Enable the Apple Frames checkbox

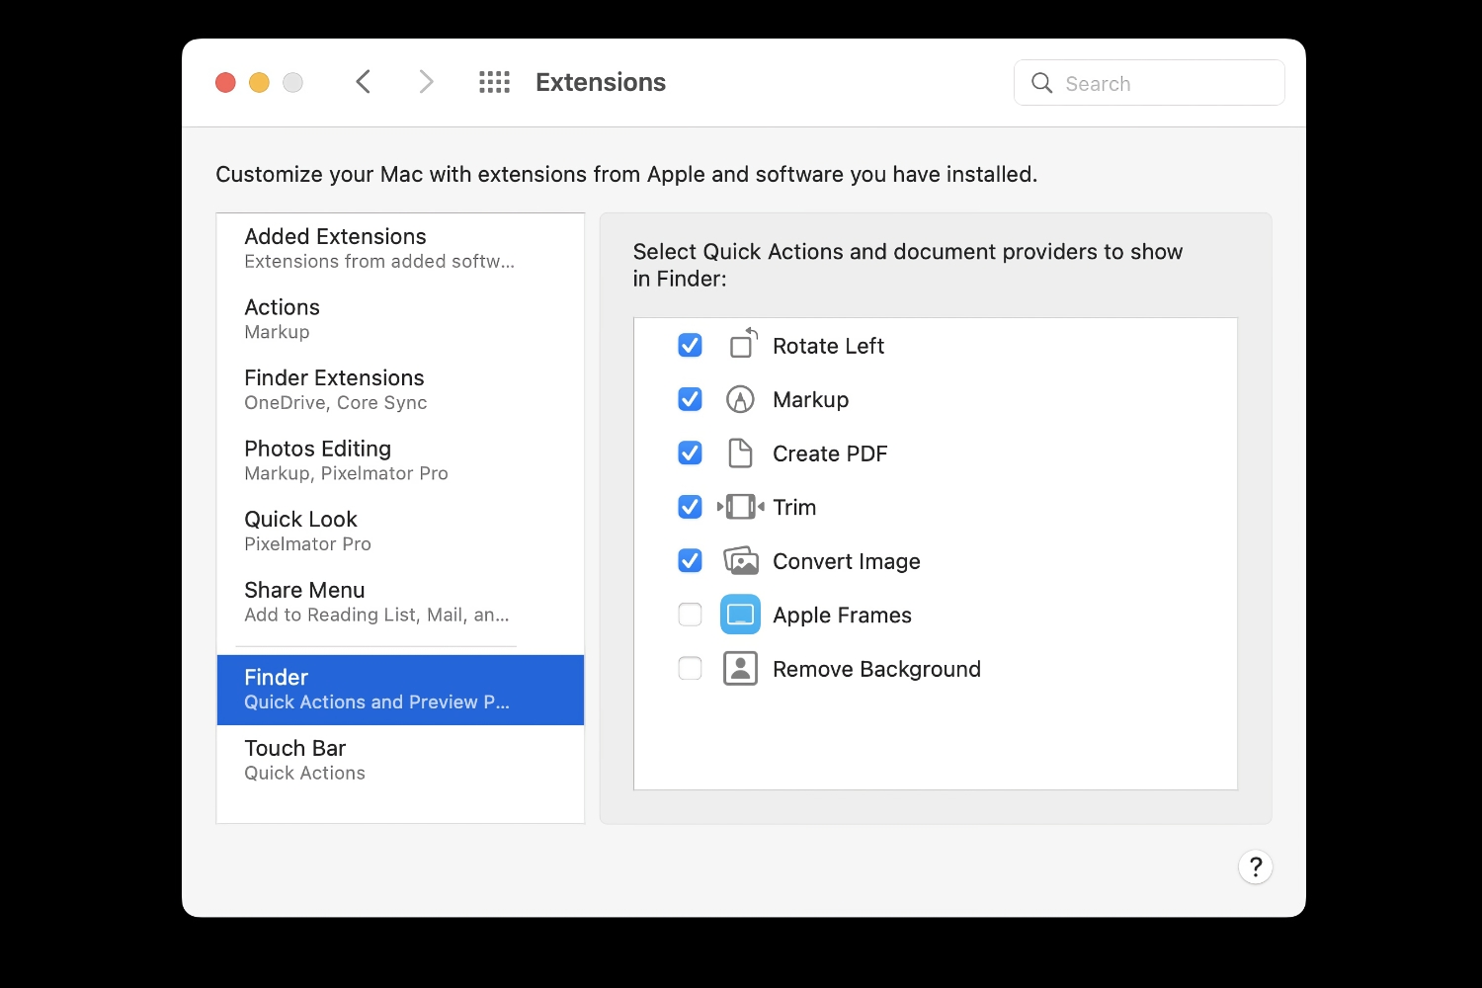click(690, 615)
